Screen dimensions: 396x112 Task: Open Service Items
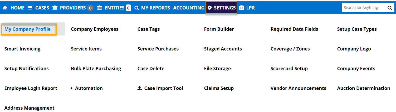click(86, 49)
